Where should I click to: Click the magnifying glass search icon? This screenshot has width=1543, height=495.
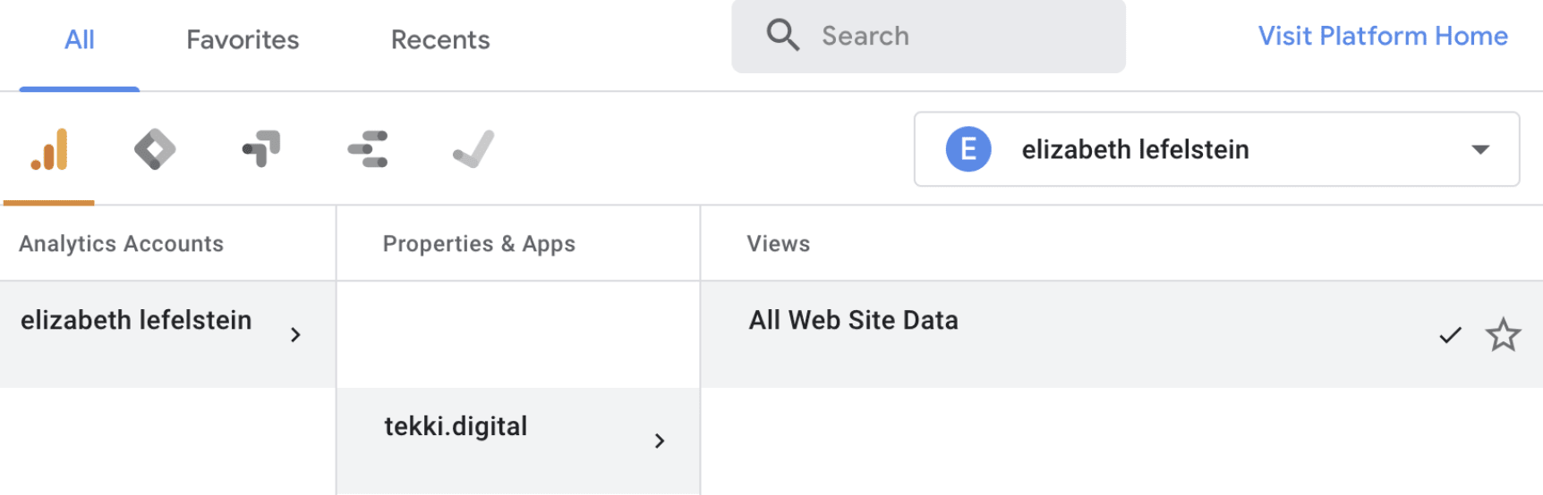782,36
